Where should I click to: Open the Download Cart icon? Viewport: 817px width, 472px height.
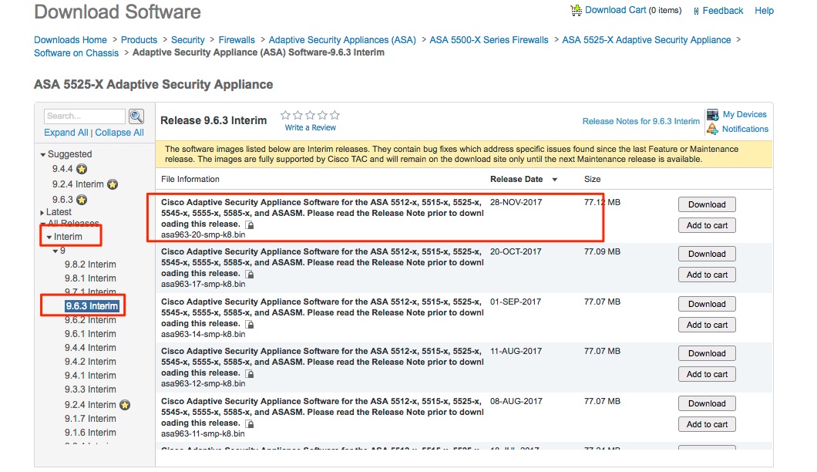pos(576,11)
